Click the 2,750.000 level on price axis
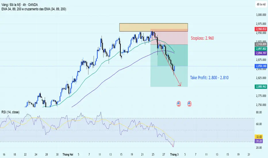268x158 pixels. pyautogui.click(x=261, y=105)
